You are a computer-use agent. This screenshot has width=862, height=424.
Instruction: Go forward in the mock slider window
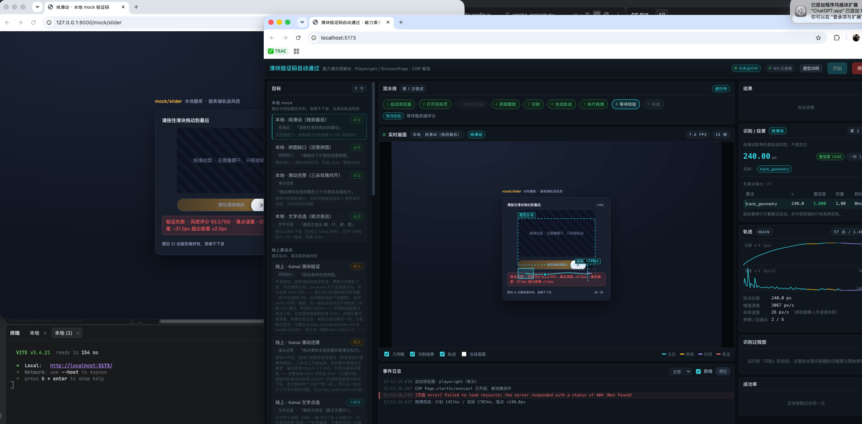tap(20, 23)
